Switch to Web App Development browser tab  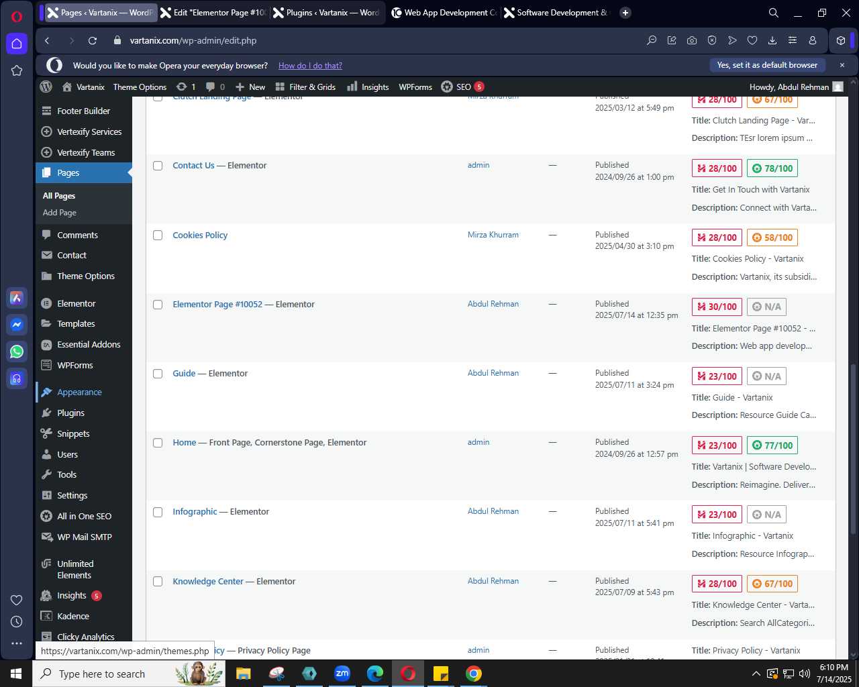[444, 13]
